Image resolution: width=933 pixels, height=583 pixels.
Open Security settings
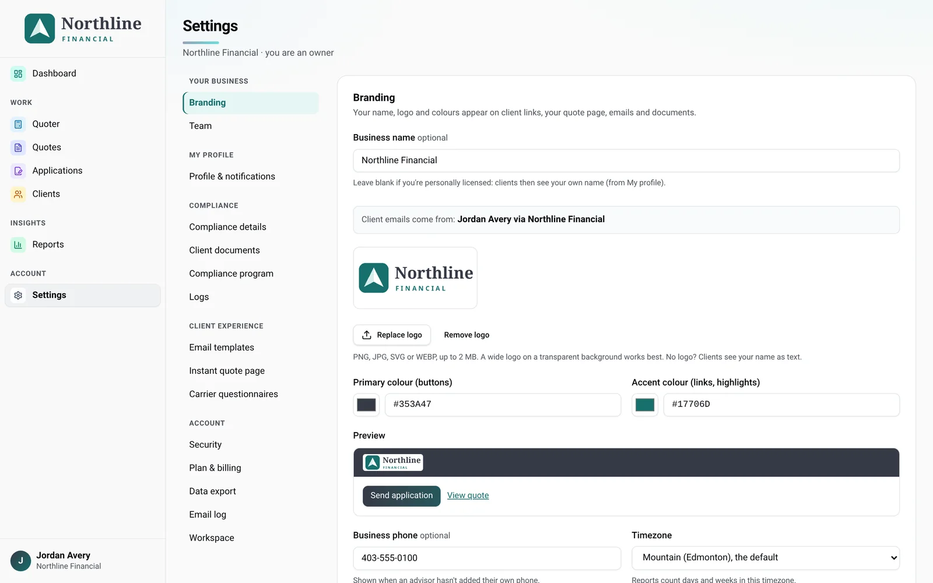(x=251, y=445)
